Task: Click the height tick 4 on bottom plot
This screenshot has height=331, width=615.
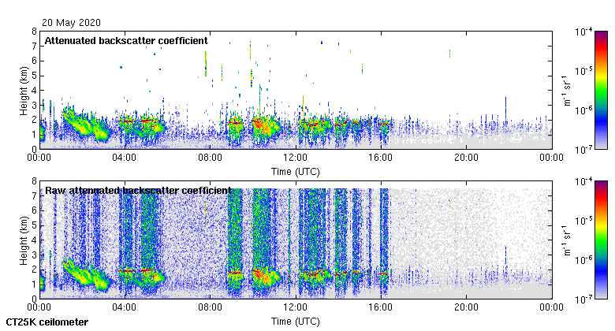Action: point(35,240)
